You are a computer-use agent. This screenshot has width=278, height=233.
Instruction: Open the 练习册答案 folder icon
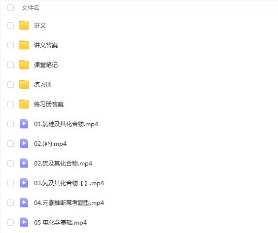(24, 104)
